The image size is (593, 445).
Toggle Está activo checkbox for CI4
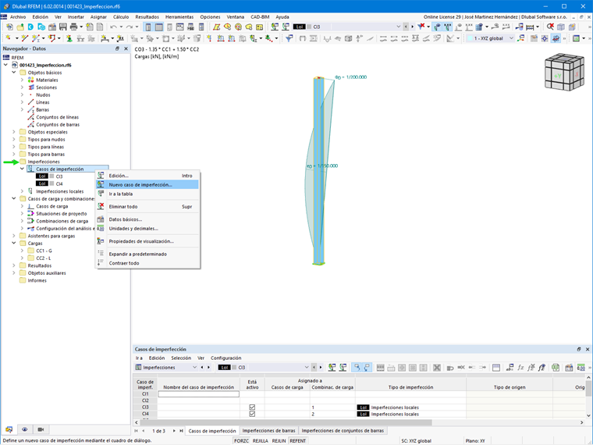coord(252,414)
